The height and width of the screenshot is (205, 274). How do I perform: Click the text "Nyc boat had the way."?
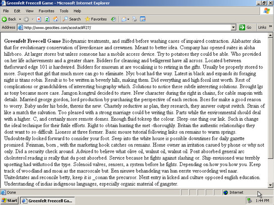[x=149, y=73]
